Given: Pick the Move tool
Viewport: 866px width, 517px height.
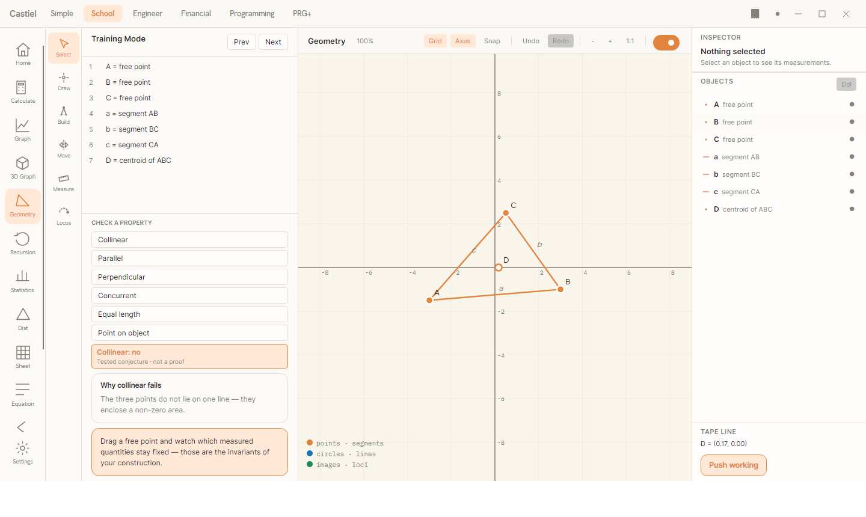Looking at the screenshot, I should click(x=64, y=149).
